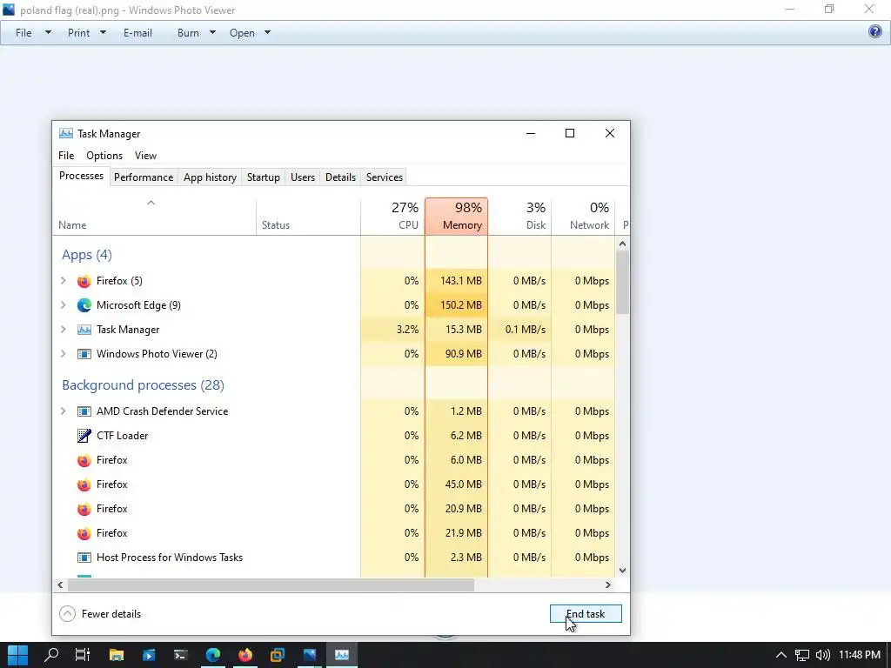Click the Microsoft Edge (9) process icon
Viewport: 891px width, 668px height.
pos(84,305)
